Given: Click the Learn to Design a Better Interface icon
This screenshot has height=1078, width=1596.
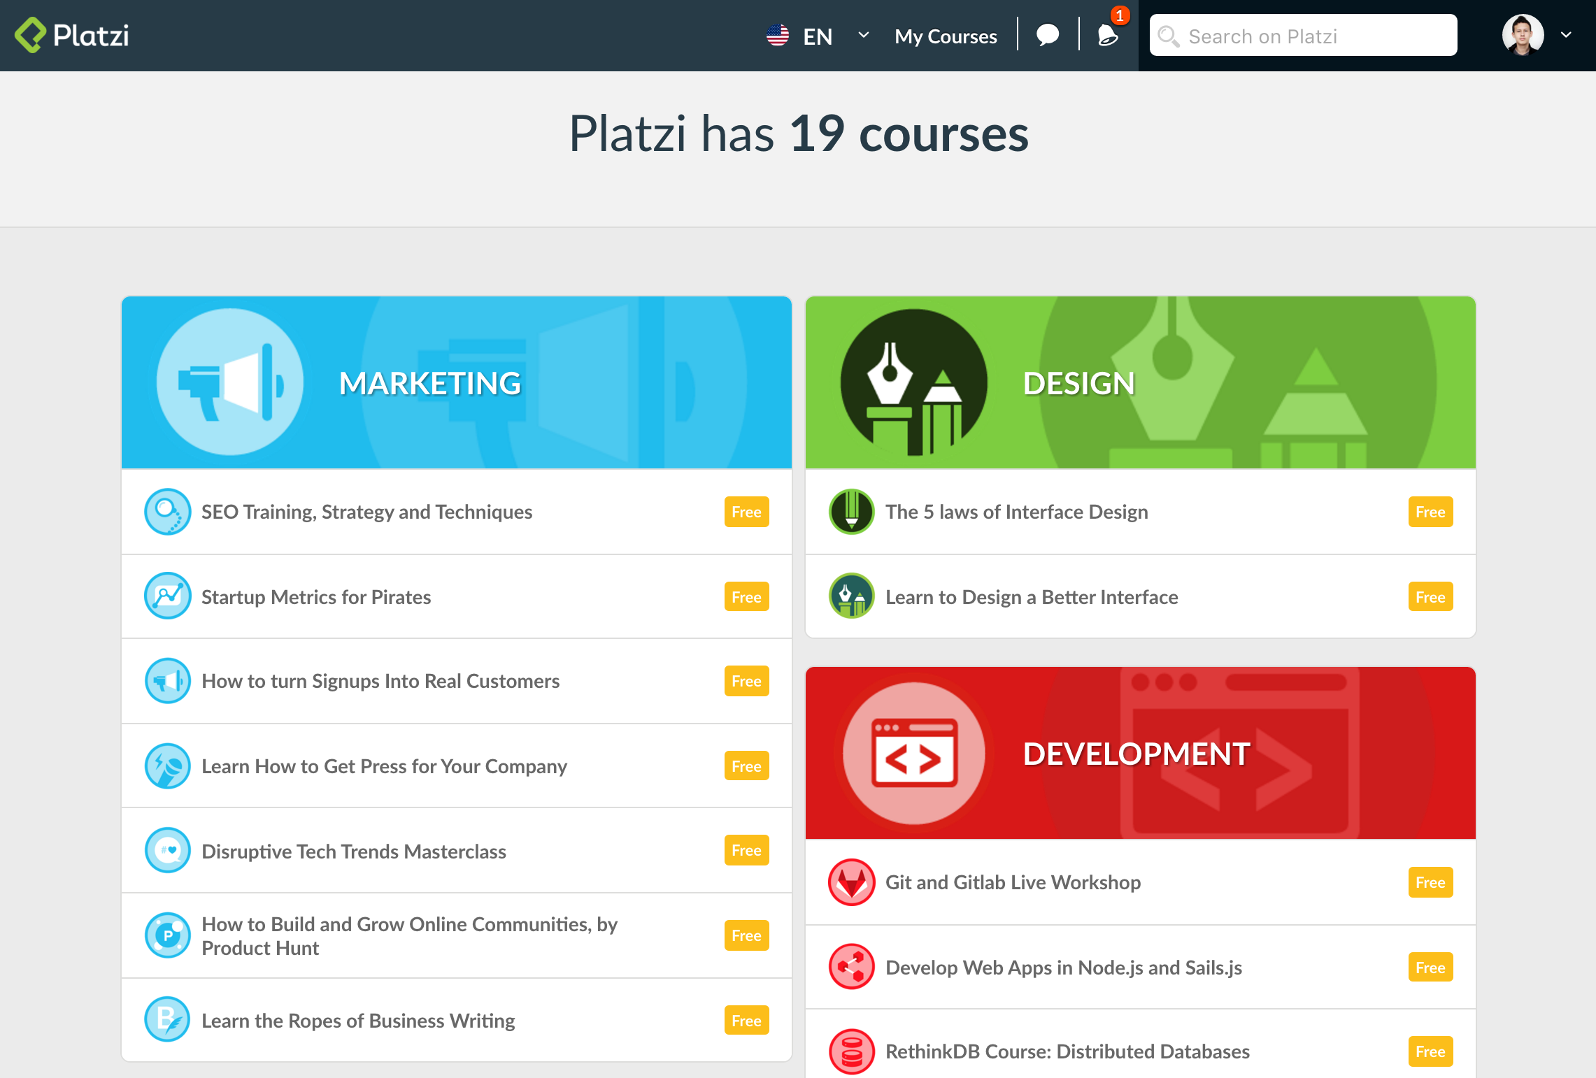Looking at the screenshot, I should point(851,596).
